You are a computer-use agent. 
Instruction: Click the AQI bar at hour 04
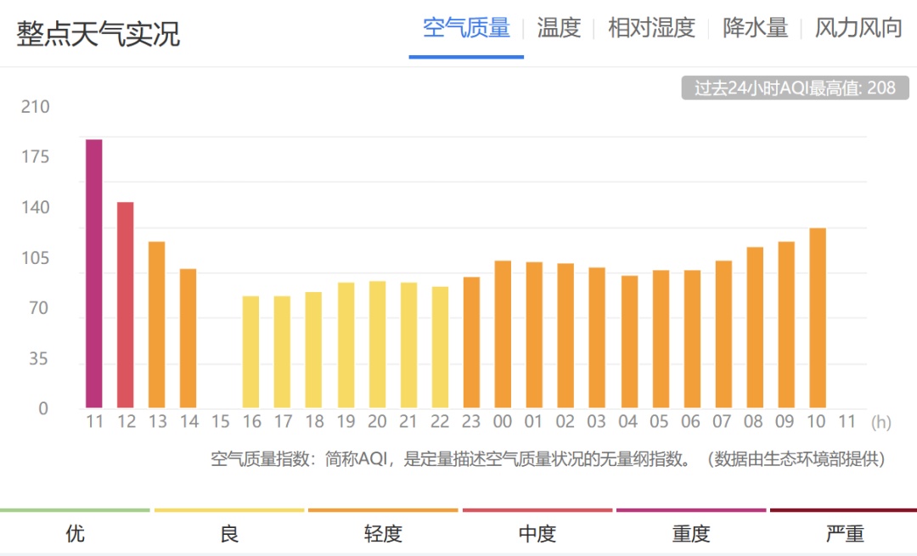pyautogui.click(x=629, y=341)
